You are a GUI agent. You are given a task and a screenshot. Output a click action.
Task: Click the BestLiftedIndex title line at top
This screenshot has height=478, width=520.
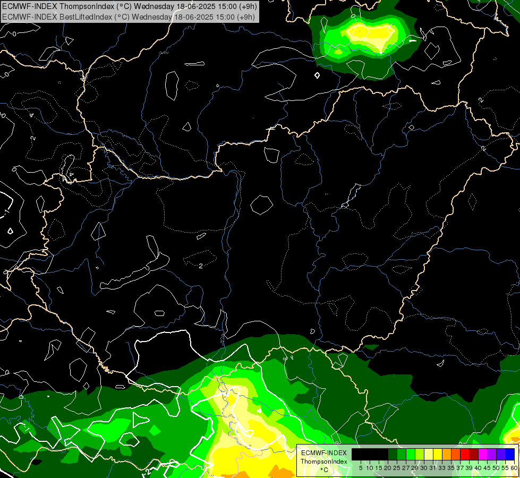click(x=129, y=17)
